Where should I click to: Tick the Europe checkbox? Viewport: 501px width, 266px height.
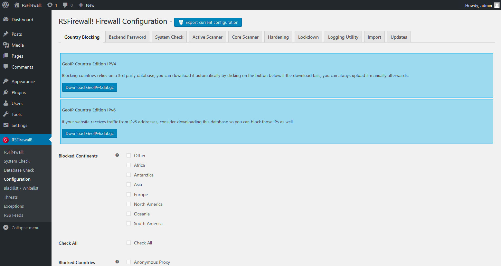pos(129,195)
